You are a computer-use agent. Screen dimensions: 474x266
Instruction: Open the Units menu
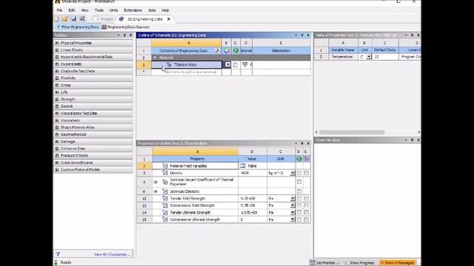point(113,10)
